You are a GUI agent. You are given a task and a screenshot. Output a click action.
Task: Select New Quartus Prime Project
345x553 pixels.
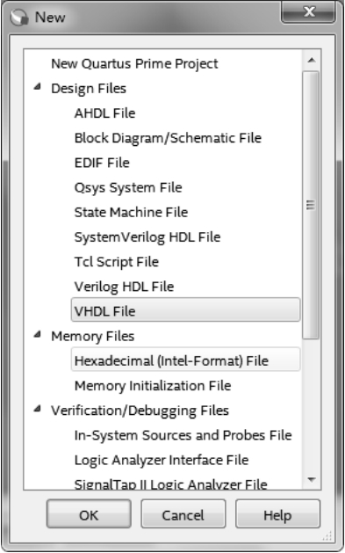coord(134,64)
